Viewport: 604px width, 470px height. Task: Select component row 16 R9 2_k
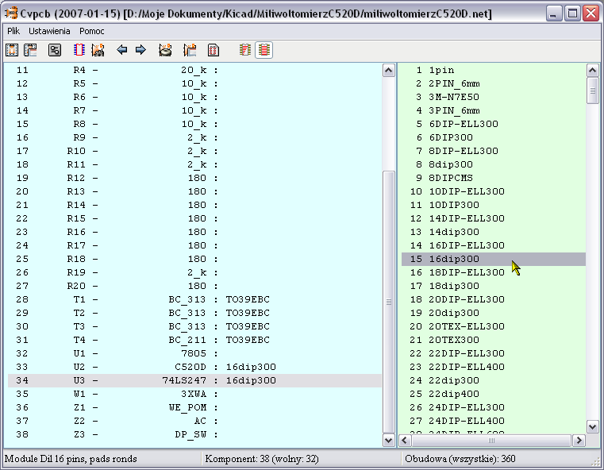click(194, 137)
